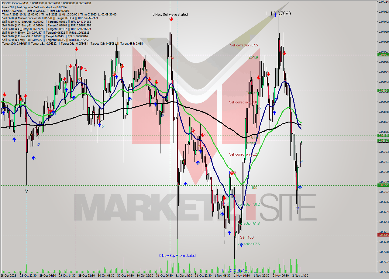Screen dimensions: 389x279
Task: Click '31 Oct 22:30' on the time axis
Action: [203, 275]
